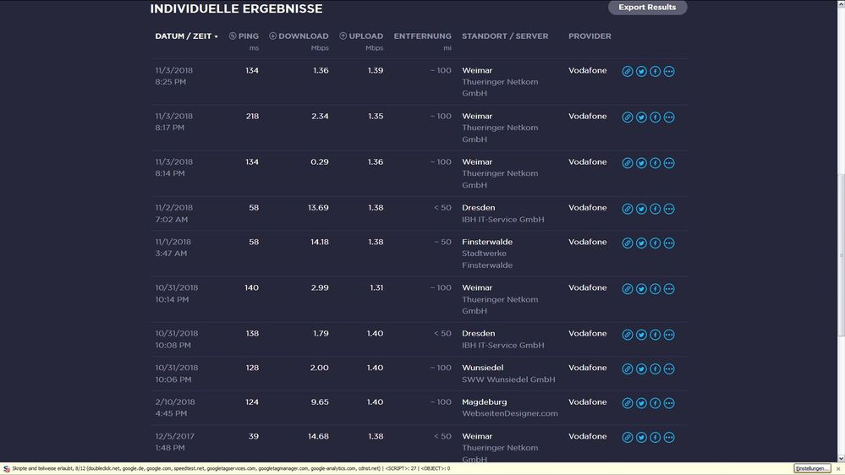
Task: Copy link icon for 11/3/2018 8:17 PM result
Action: [628, 117]
